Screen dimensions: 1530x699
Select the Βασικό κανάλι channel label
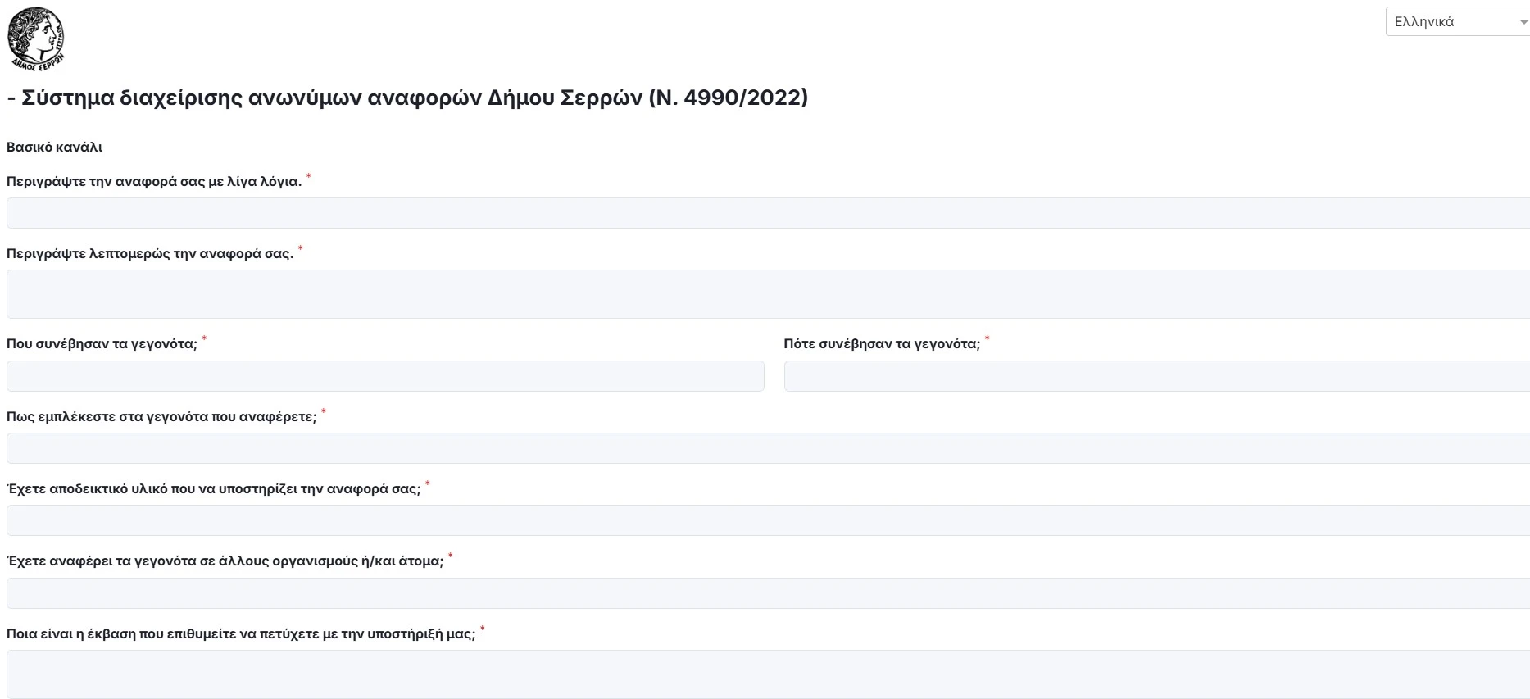click(54, 148)
